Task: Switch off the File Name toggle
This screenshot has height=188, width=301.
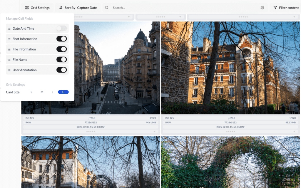Action: tap(61, 59)
